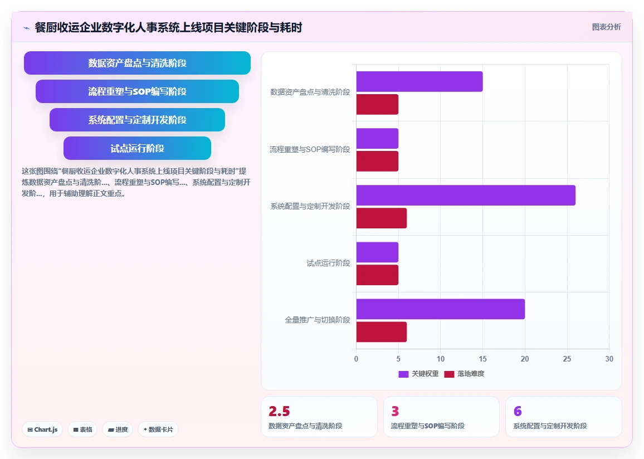Click 落地难度 legend label text

point(471,374)
